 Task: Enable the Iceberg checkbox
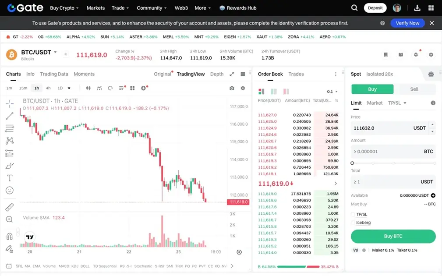point(353,223)
